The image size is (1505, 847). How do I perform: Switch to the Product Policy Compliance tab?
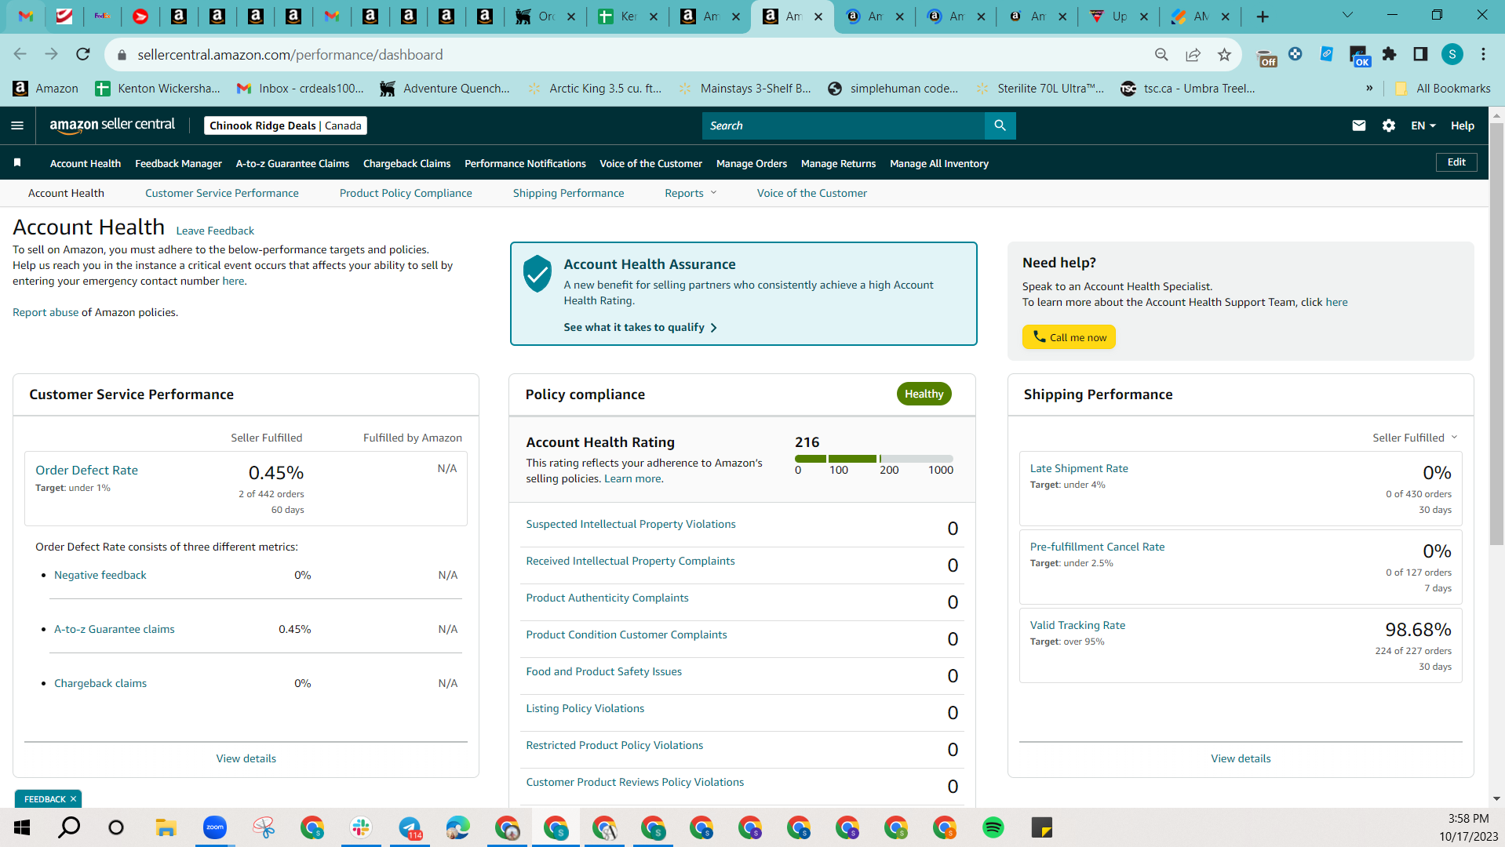point(406,193)
